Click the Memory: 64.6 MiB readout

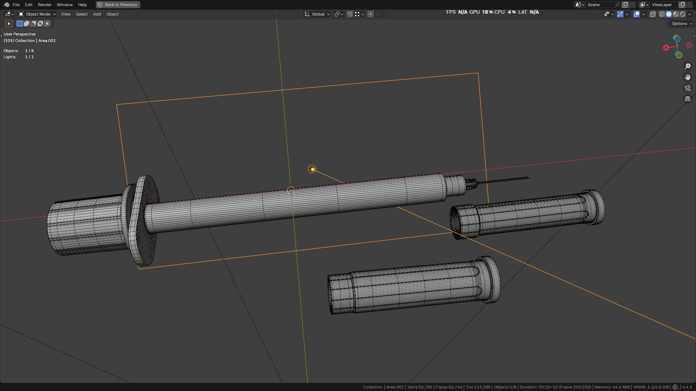pyautogui.click(x=612, y=387)
